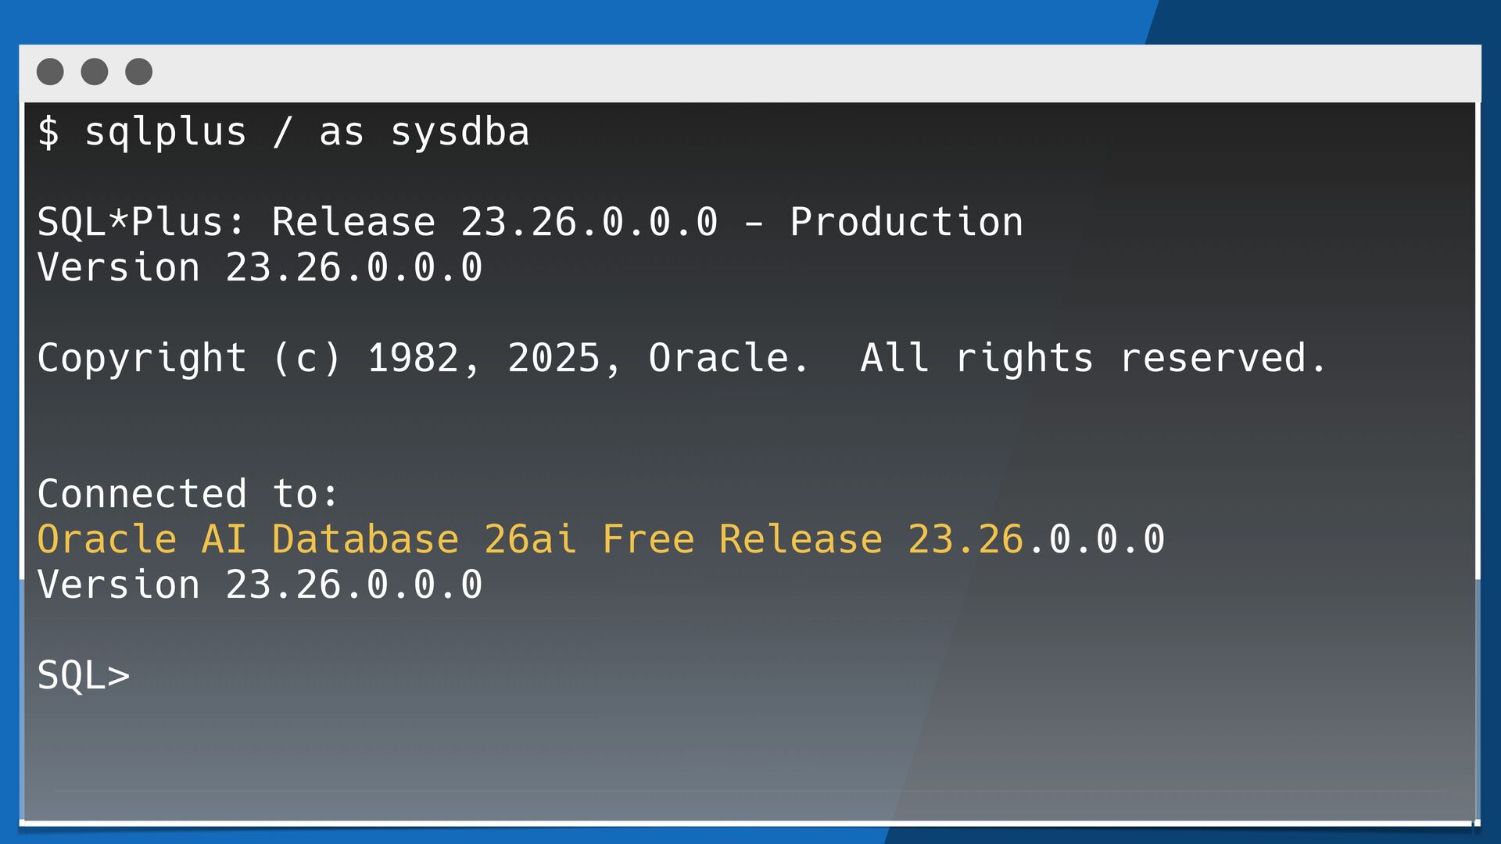Click the 'sqlplus / as sysdba' command
Viewport: 1501px width, 844px height.
pyautogui.click(x=306, y=131)
